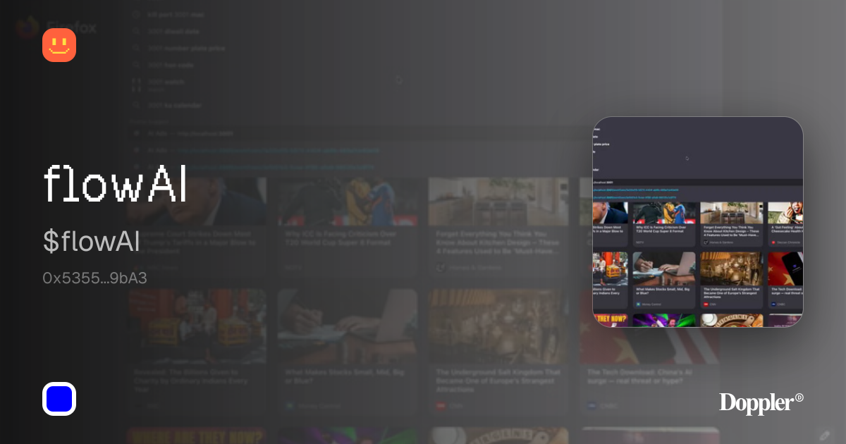The width and height of the screenshot is (846, 444).
Task: Click the loading spinner icon in the blurred background
Action: tap(398, 80)
